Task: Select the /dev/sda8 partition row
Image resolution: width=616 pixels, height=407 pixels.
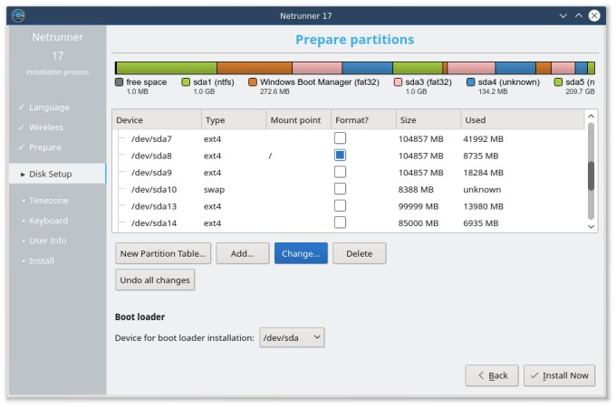Action: [x=349, y=156]
